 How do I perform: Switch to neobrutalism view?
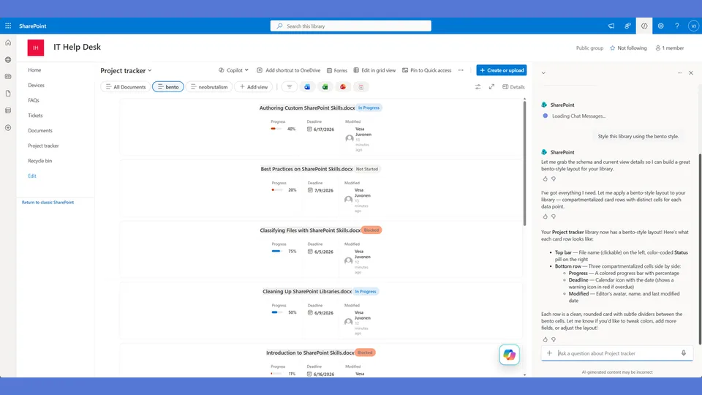[x=209, y=87]
